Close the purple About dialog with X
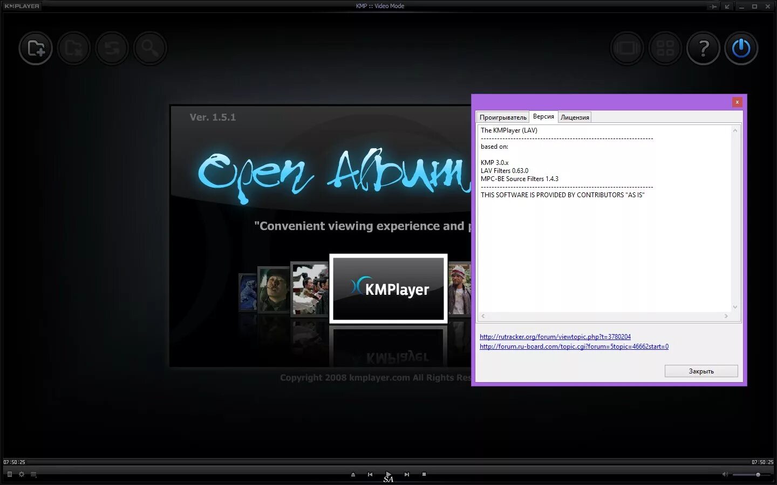The image size is (777, 485). pyautogui.click(x=737, y=102)
